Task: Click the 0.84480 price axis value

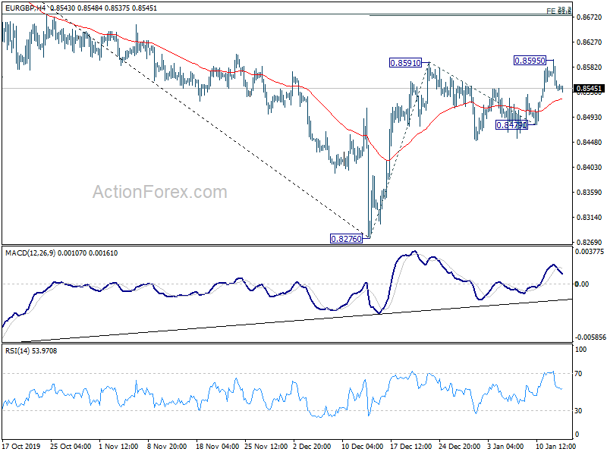Action: pos(590,143)
